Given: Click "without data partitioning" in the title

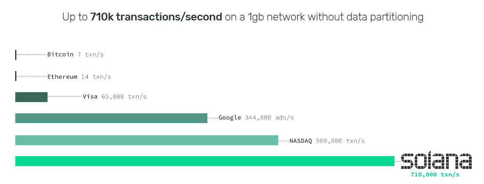Looking at the screenshot, I should [x=365, y=17].
